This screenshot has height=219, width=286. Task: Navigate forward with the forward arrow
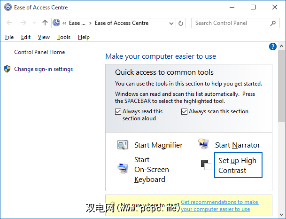[23, 23]
